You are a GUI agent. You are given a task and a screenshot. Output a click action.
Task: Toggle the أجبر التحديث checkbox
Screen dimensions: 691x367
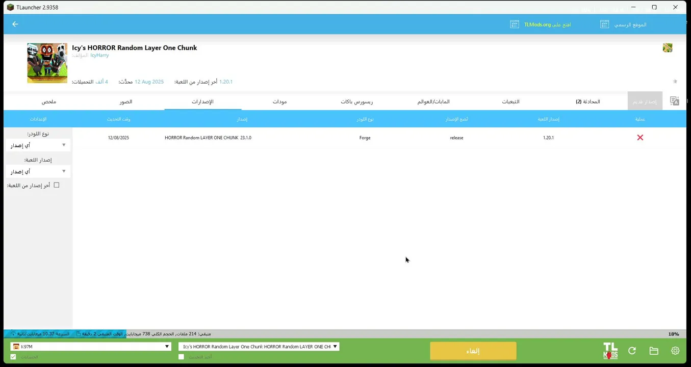pyautogui.click(x=181, y=357)
